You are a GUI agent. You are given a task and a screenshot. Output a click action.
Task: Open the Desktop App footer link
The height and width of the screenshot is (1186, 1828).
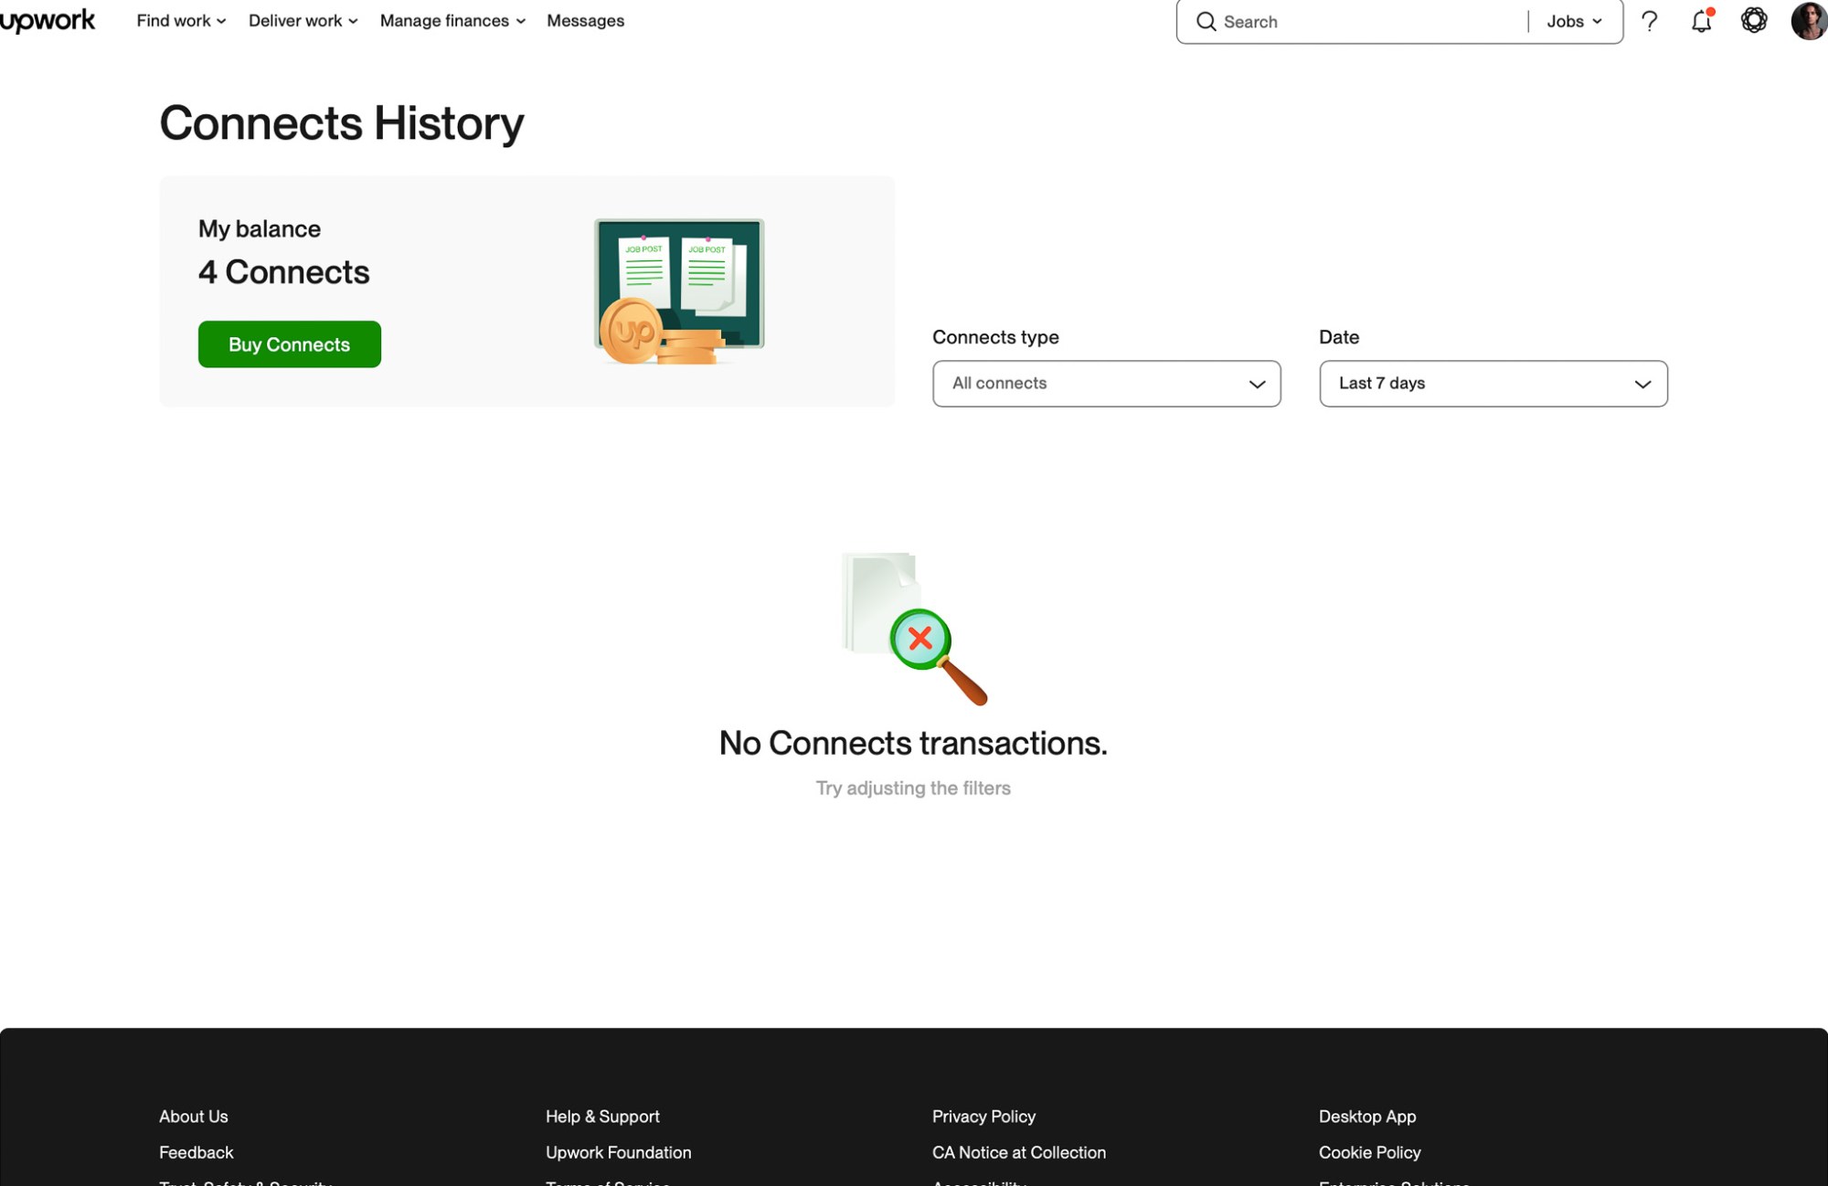click(1366, 1116)
